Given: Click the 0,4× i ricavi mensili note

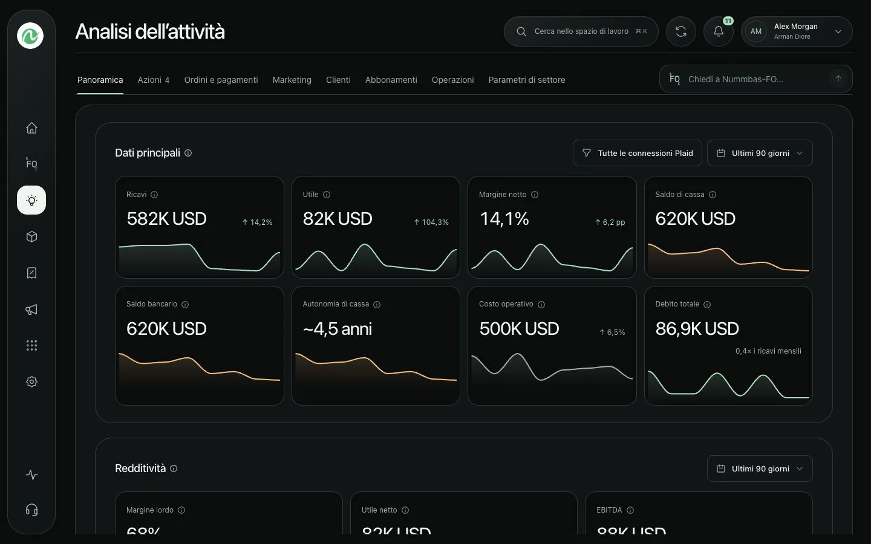Looking at the screenshot, I should [768, 351].
